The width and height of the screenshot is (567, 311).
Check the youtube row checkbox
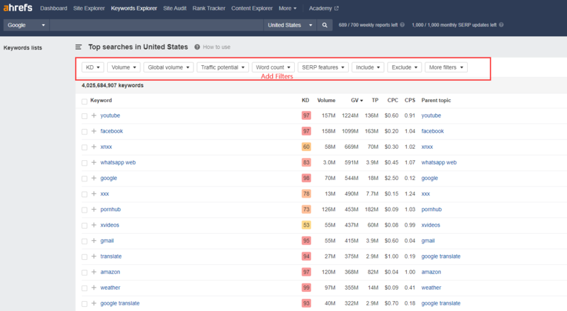point(84,116)
